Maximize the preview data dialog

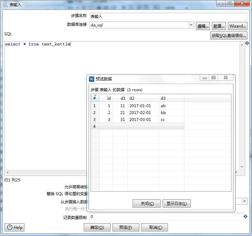tap(214, 77)
